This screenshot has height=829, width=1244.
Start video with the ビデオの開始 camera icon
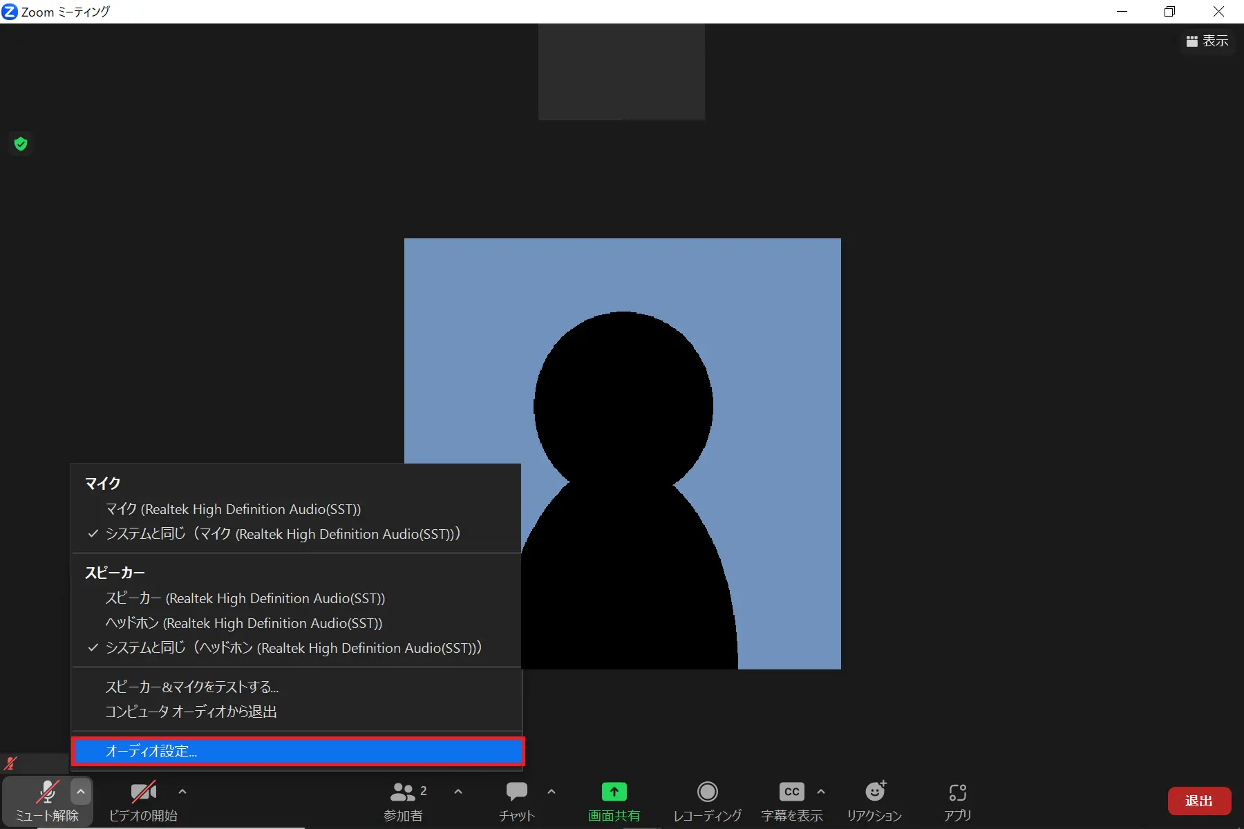click(144, 792)
